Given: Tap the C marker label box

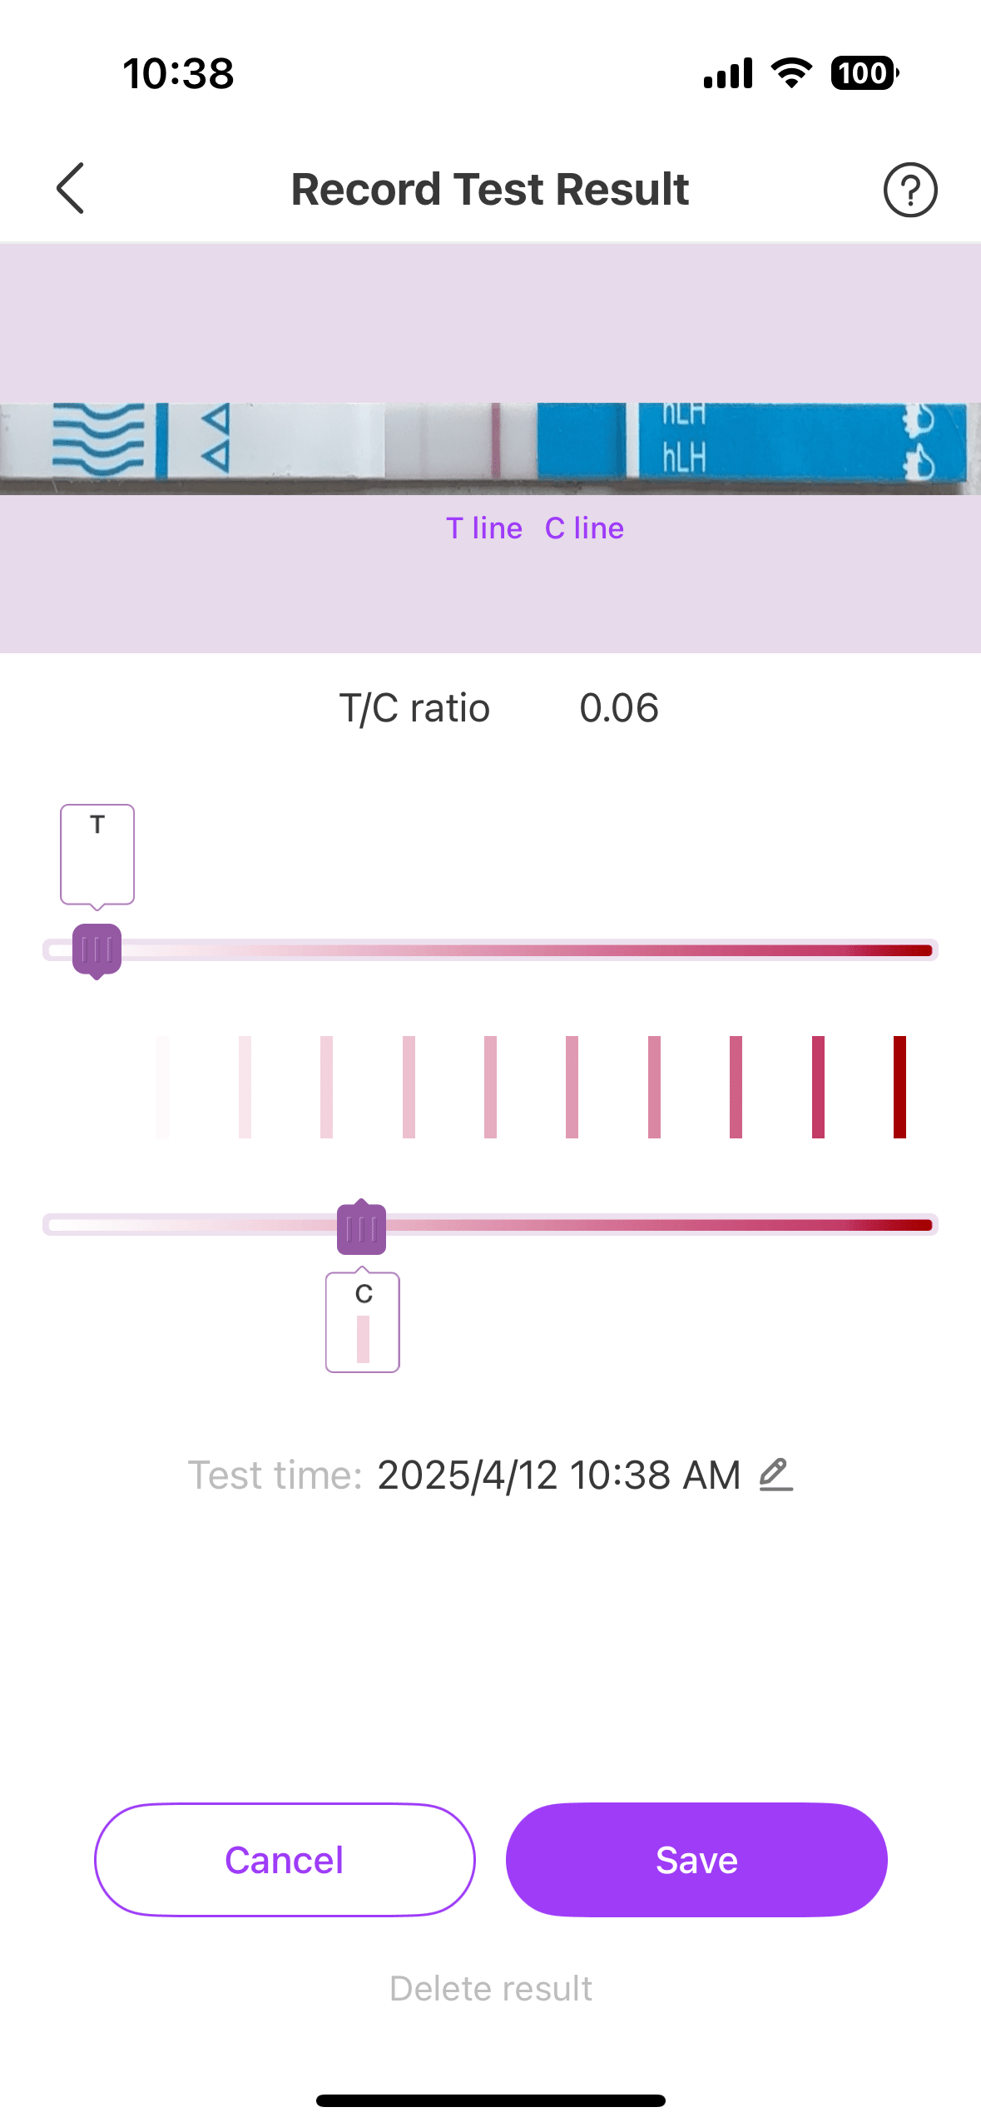Looking at the screenshot, I should (x=363, y=1321).
